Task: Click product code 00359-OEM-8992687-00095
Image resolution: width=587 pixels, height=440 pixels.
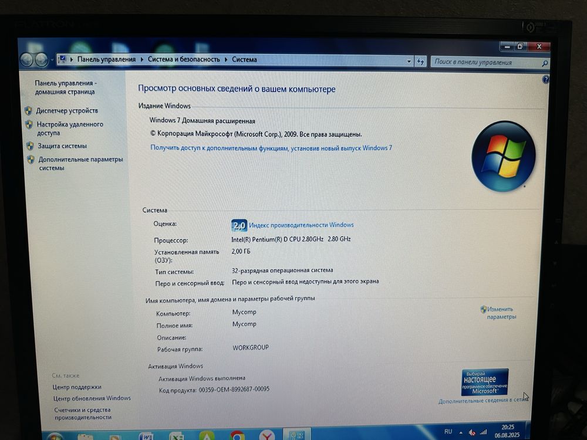Action: (234, 389)
